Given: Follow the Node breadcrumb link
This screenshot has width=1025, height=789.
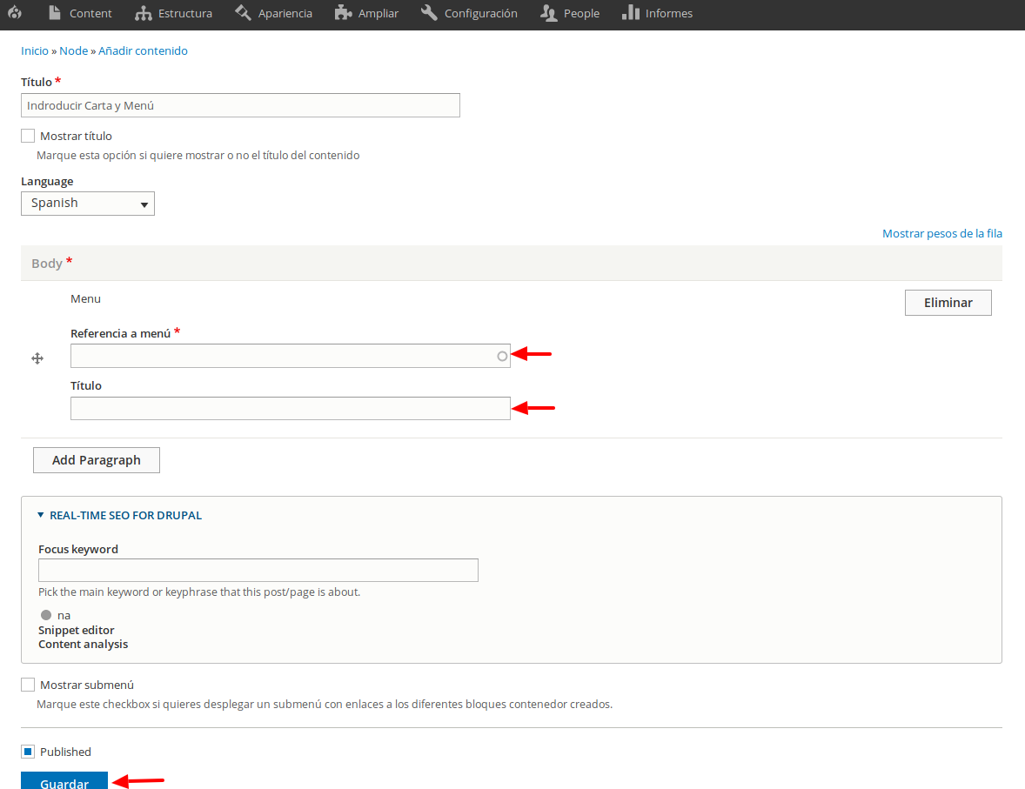Looking at the screenshot, I should (73, 50).
